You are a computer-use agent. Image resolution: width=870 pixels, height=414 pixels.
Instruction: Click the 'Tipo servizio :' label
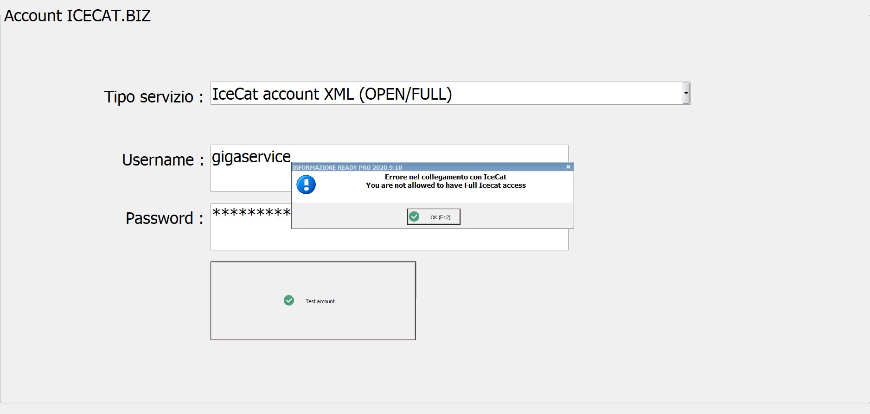[154, 96]
